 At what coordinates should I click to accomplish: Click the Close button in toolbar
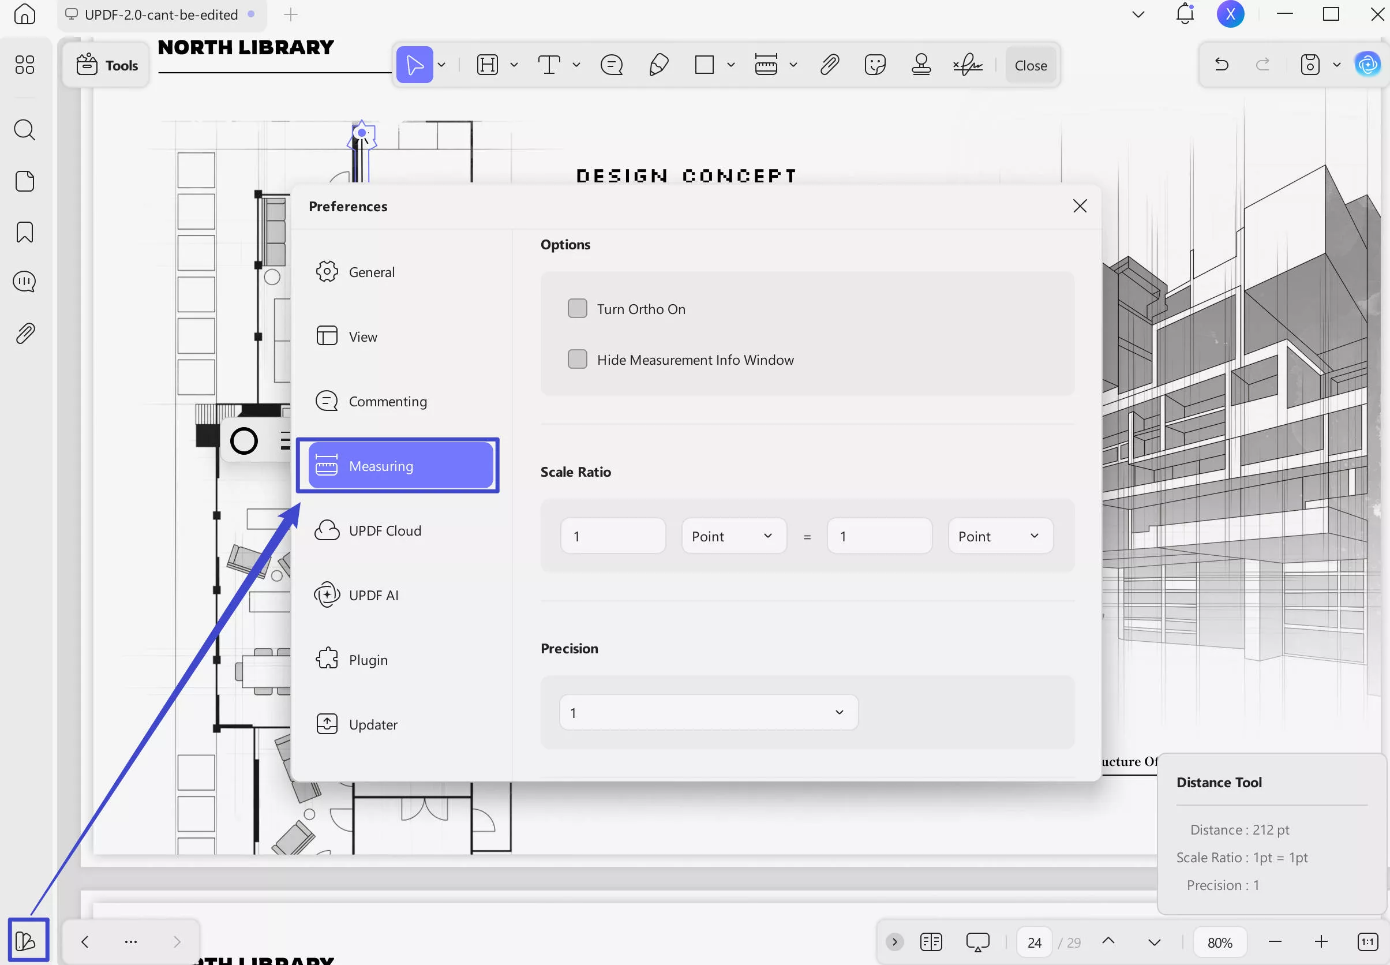point(1030,65)
